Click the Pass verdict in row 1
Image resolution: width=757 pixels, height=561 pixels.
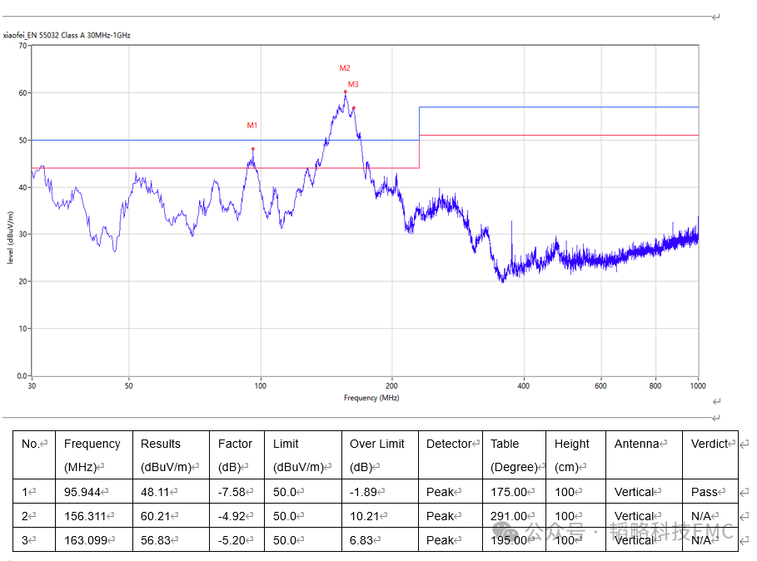(705, 492)
